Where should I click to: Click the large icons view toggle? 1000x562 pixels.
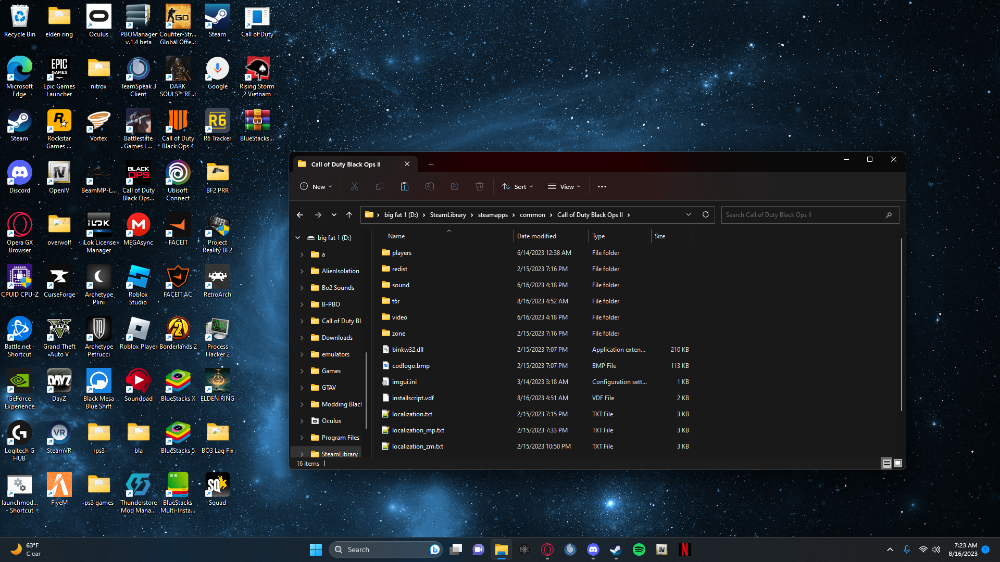(898, 463)
